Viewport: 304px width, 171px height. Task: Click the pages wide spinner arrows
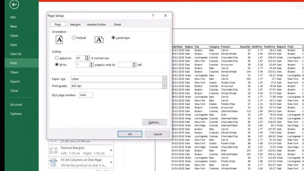pos(91,65)
